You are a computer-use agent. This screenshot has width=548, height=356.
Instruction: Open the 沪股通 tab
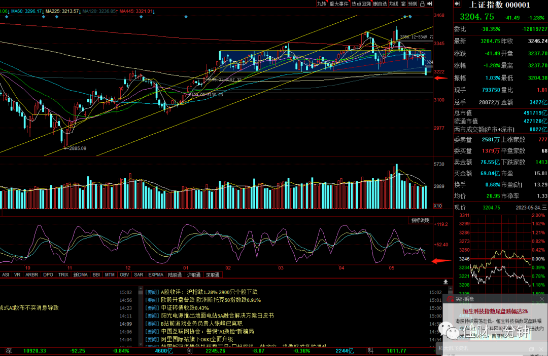[194, 275]
